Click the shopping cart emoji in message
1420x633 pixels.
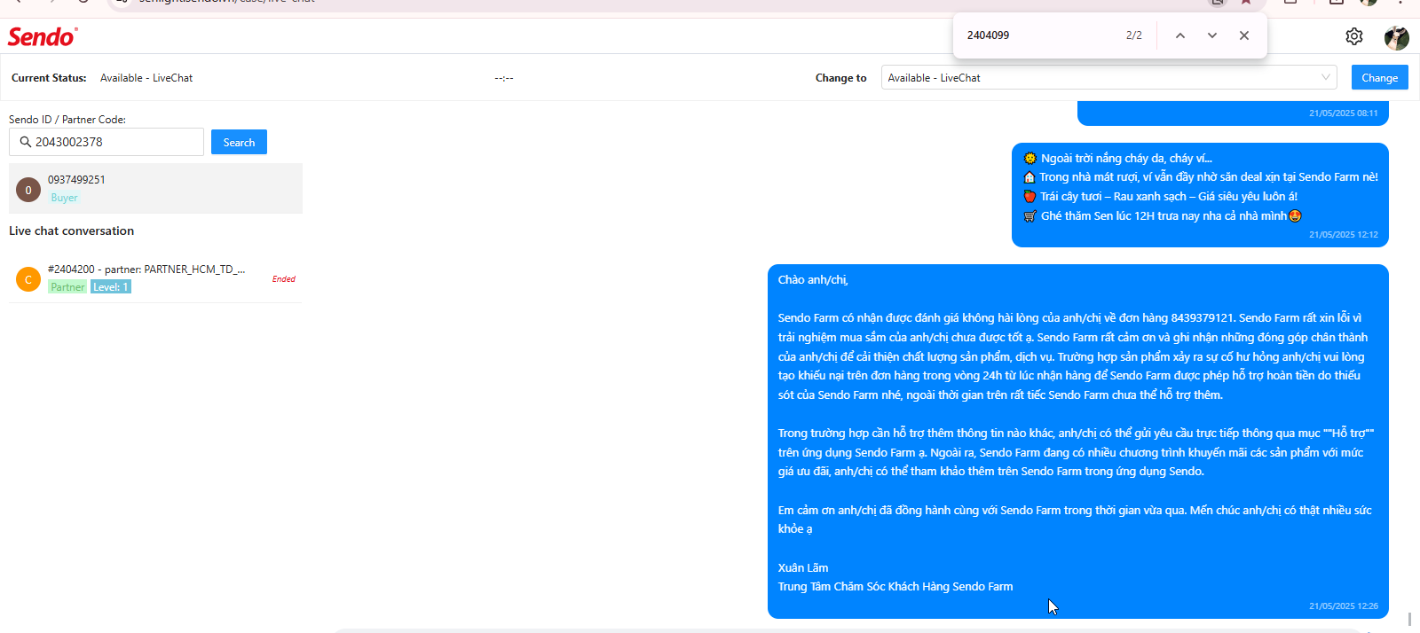coord(1029,216)
